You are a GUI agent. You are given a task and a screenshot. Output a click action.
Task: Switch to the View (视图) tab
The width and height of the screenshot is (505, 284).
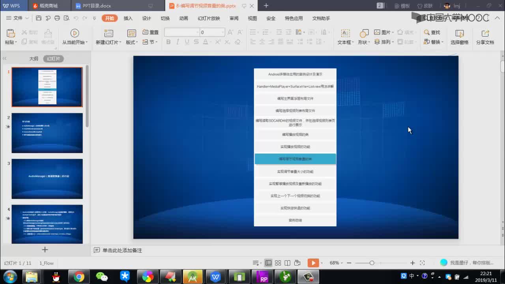[252, 18]
